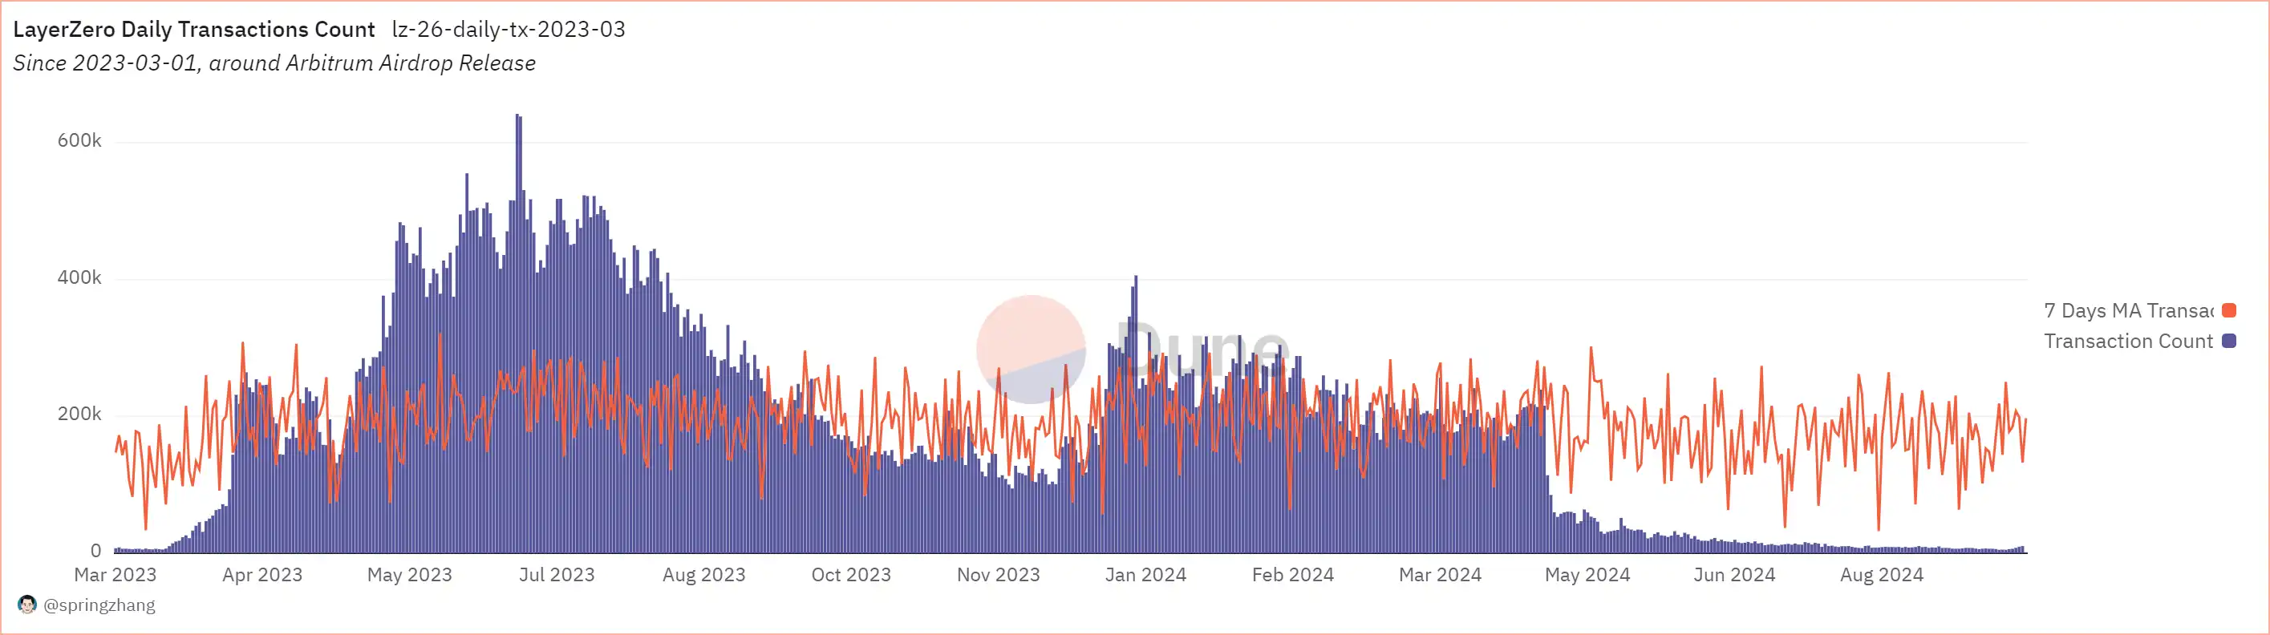This screenshot has width=2270, height=635.
Task: Click the 600k y-axis label
Action: (79, 141)
